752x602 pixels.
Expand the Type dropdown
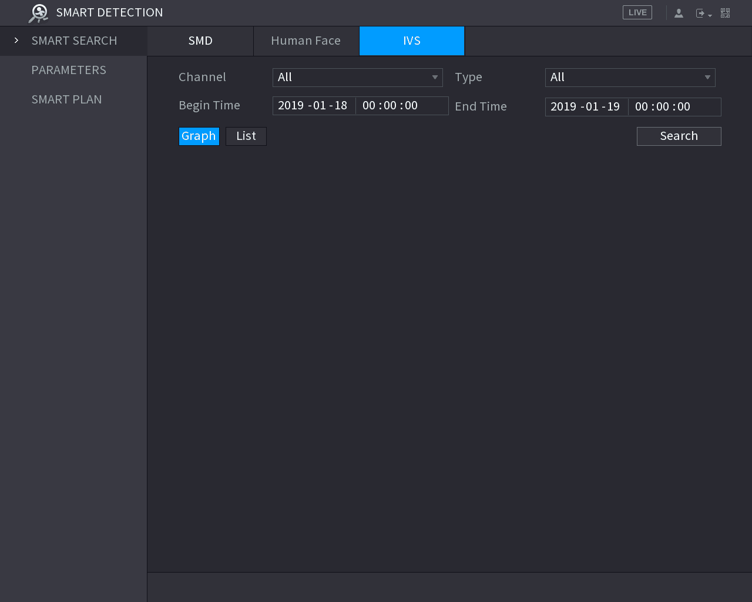tap(630, 78)
